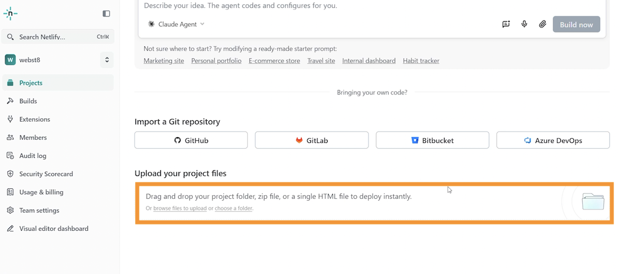Open the webst8 team switcher

click(x=58, y=60)
